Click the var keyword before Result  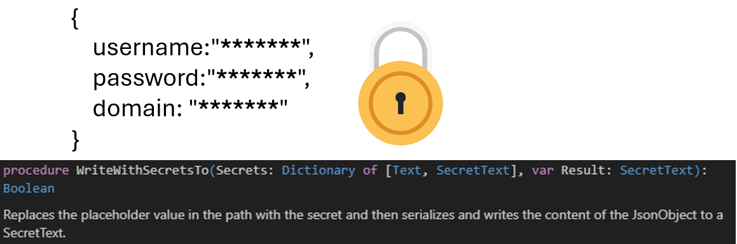point(543,170)
